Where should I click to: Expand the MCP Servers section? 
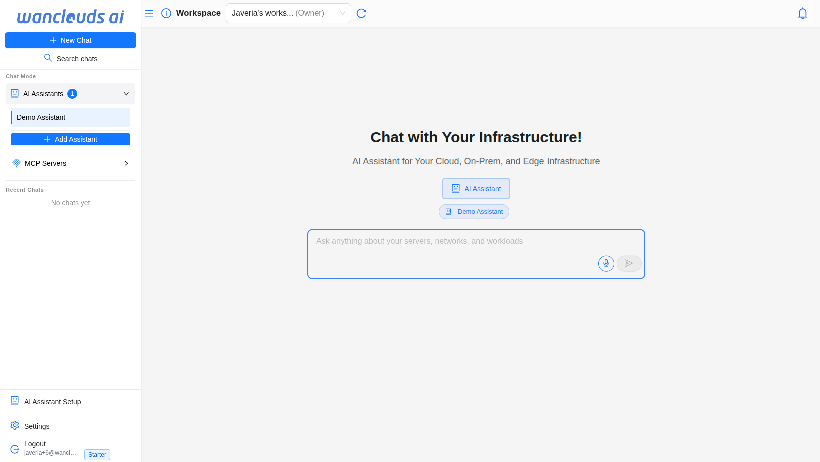[x=126, y=163]
